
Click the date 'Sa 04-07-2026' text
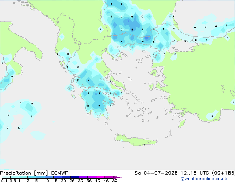156,173
